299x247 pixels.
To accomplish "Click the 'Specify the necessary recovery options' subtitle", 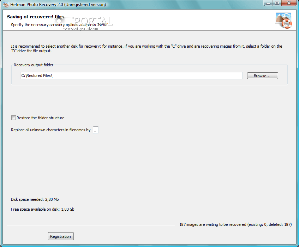I will pyautogui.click(x=59, y=25).
